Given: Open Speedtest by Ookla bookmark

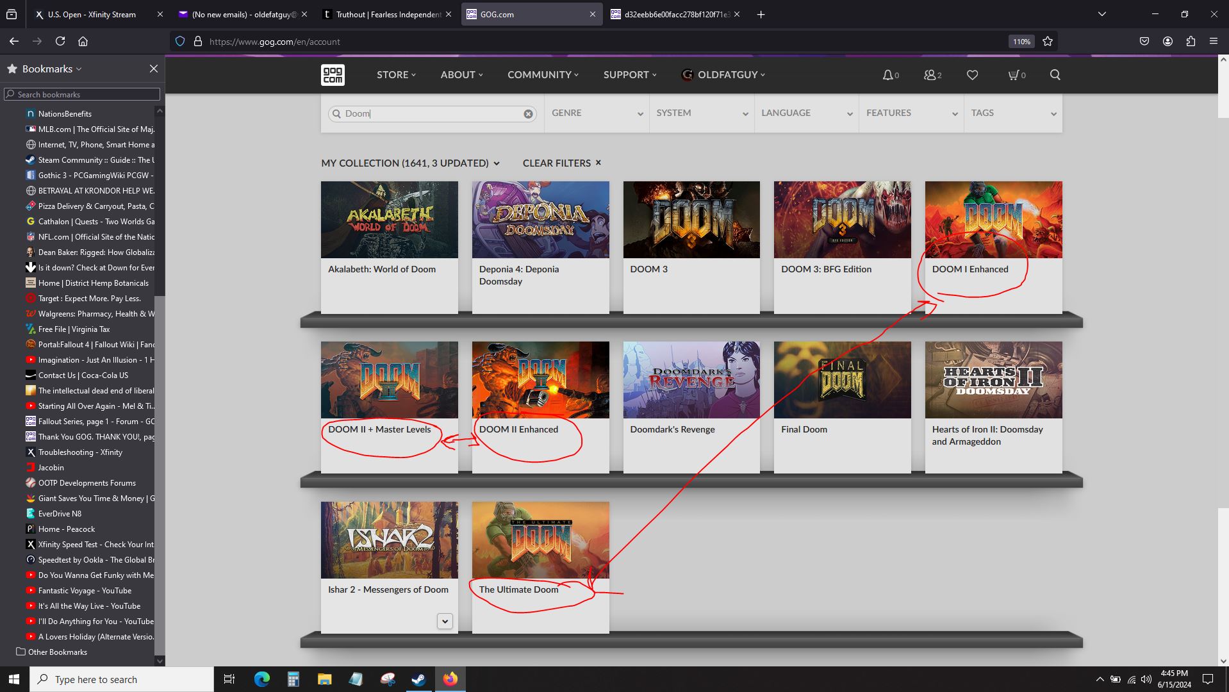Looking at the screenshot, I should click(x=90, y=560).
